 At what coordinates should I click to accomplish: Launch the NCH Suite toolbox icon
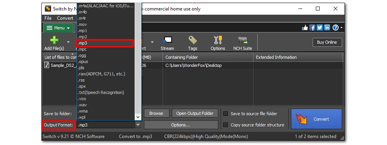243,40
